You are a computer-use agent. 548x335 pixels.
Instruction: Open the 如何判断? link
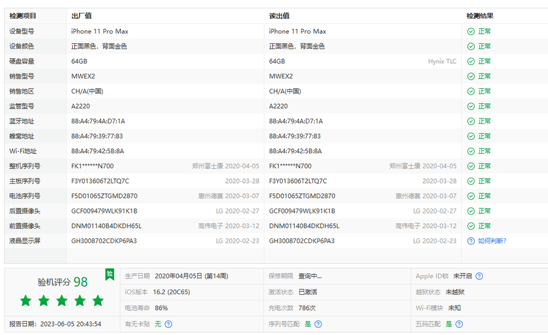[492, 241]
